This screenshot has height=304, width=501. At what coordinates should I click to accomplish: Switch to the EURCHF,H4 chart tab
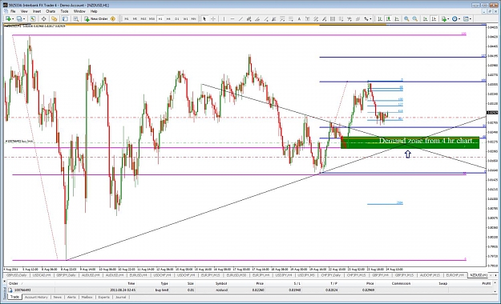(x=455, y=275)
